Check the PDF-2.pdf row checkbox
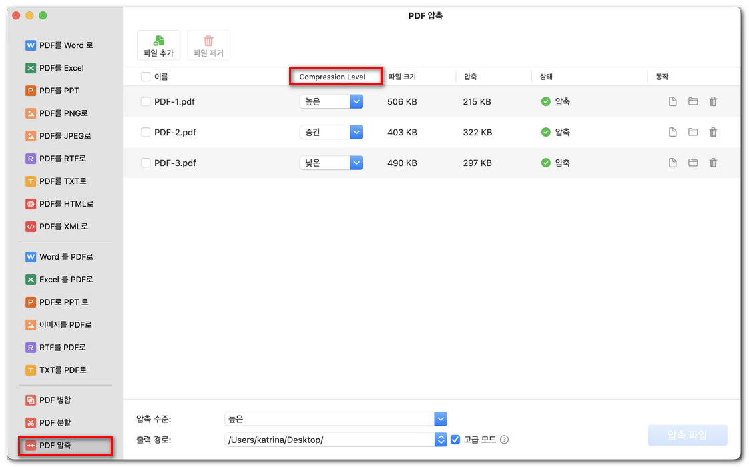Image resolution: width=749 pixels, height=467 pixels. 146,132
